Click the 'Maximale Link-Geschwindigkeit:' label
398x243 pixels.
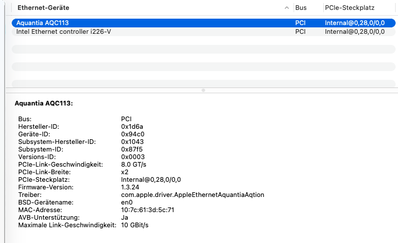pyautogui.click(x=67, y=226)
